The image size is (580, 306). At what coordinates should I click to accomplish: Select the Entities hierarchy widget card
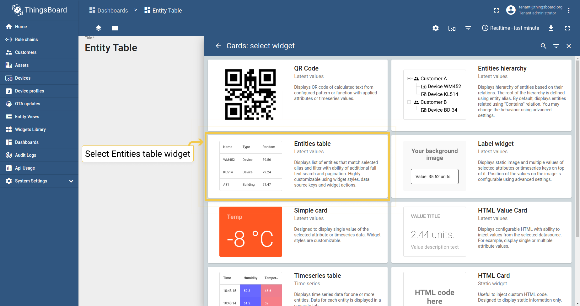click(x=481, y=95)
